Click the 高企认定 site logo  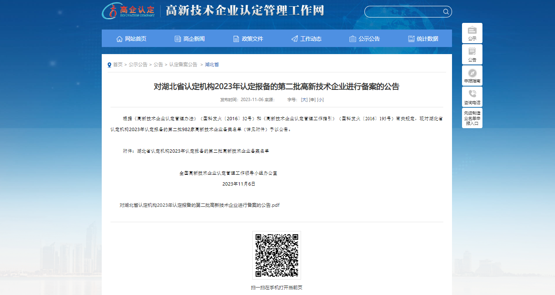(x=128, y=10)
